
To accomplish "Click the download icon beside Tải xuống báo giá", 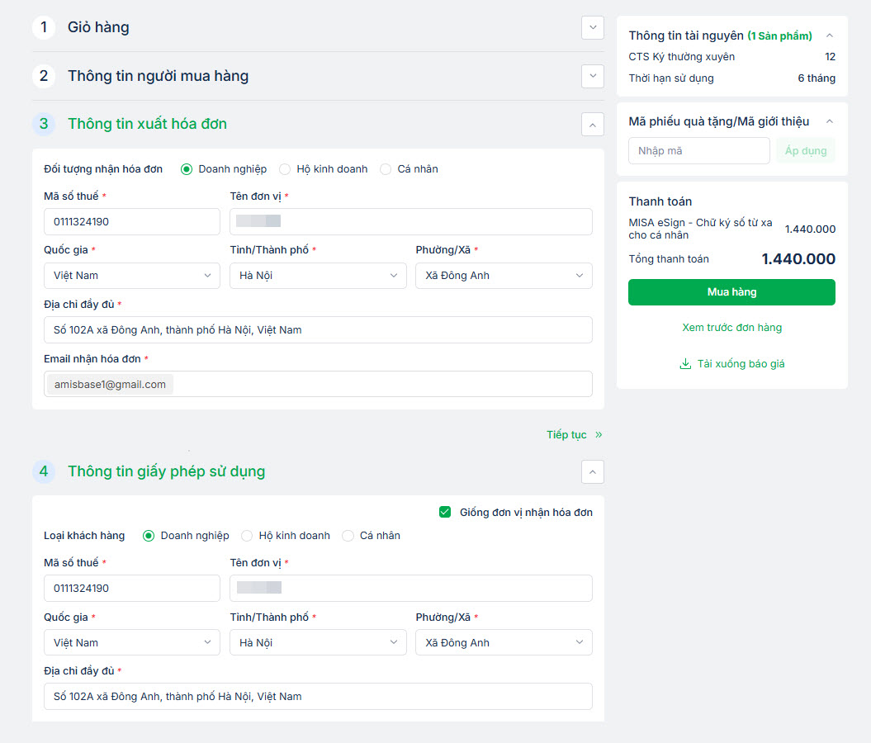I will point(685,364).
